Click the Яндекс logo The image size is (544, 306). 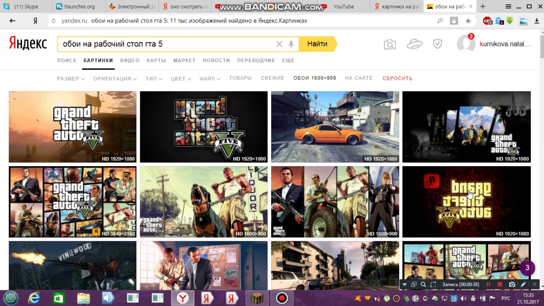coord(28,43)
